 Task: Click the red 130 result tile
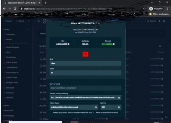click(x=85, y=54)
